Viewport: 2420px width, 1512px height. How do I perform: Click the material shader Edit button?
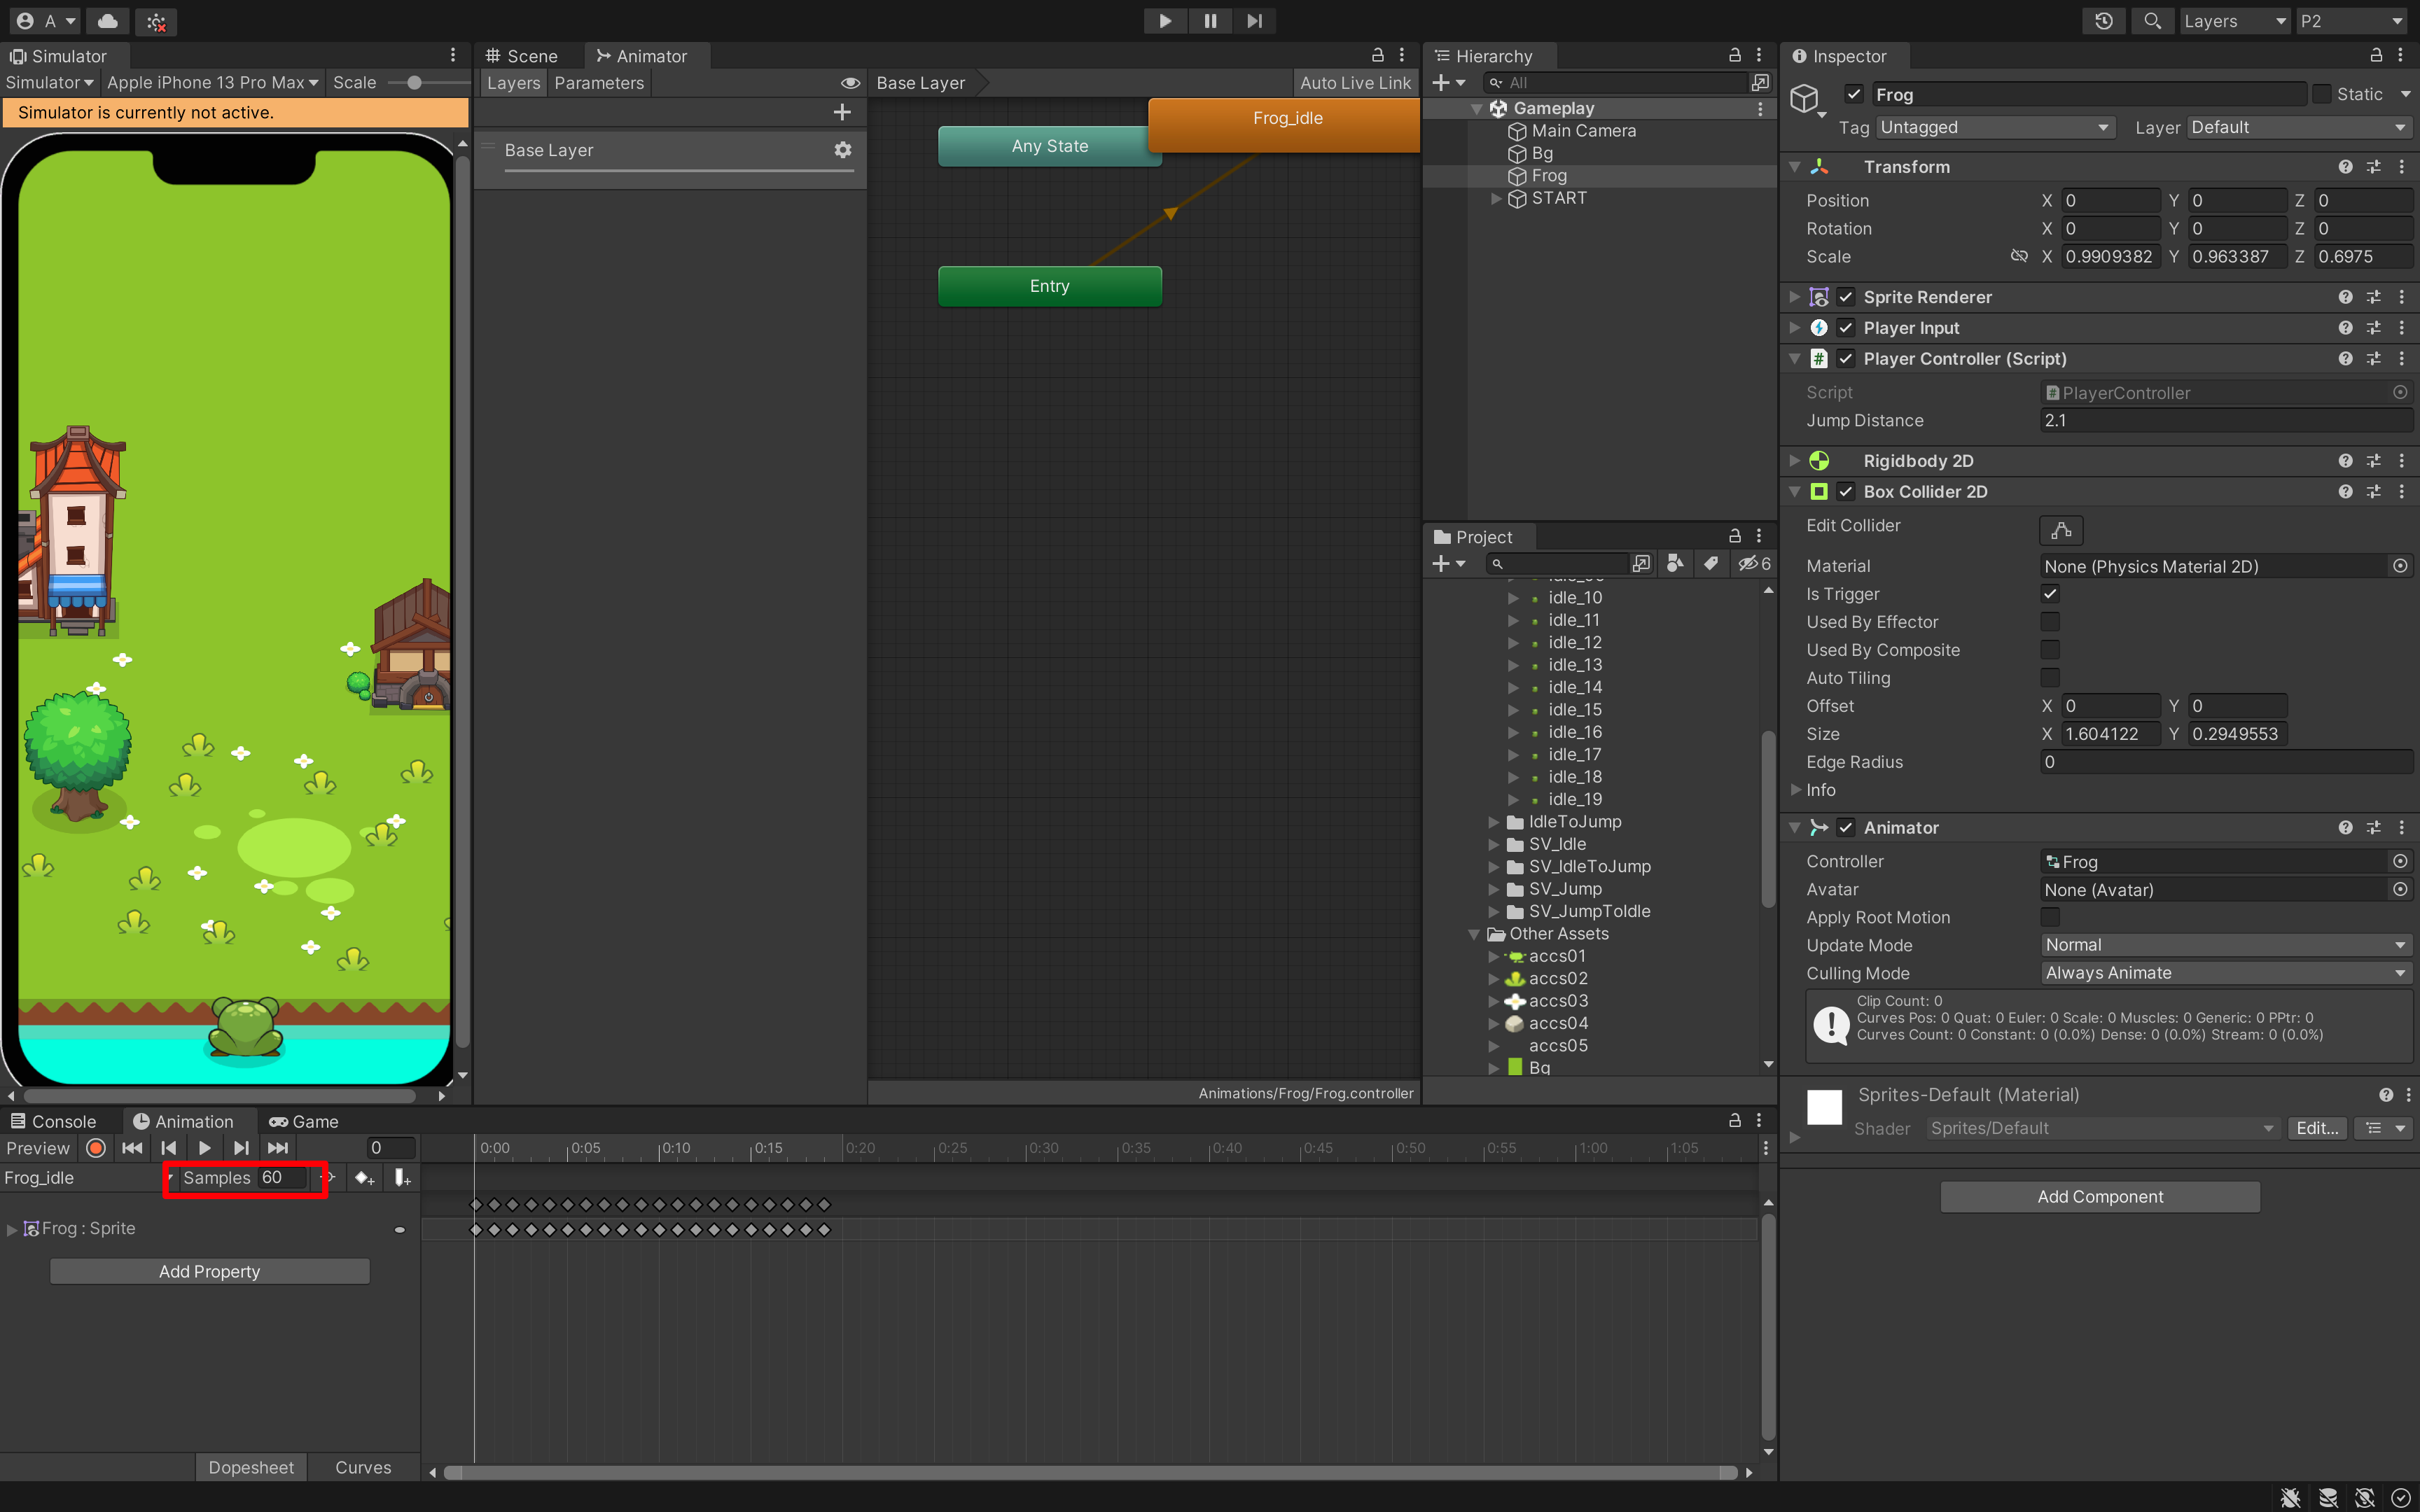tap(2316, 1128)
